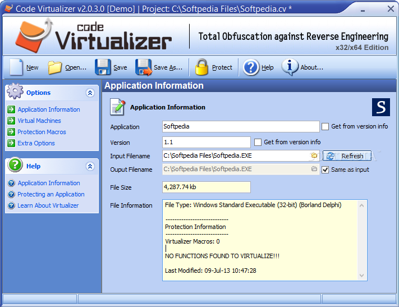Click the Protect toolbar label
The width and height of the screenshot is (399, 307).
tap(222, 67)
